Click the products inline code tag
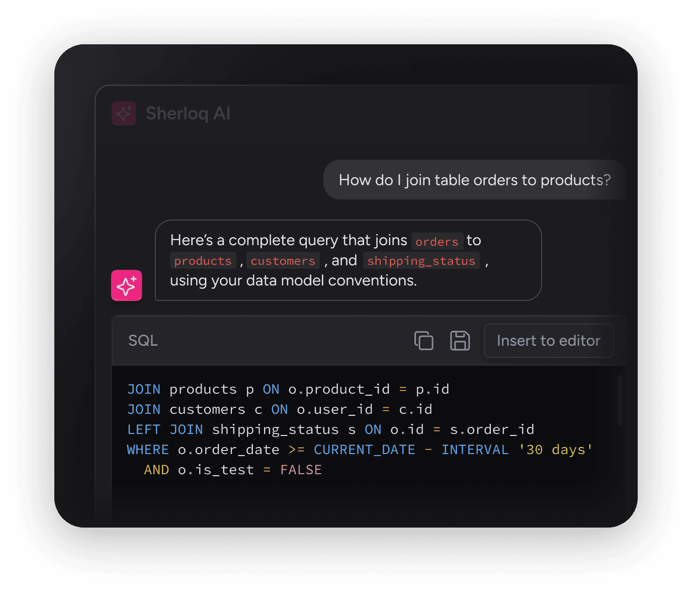This screenshot has height=592, width=692. pyautogui.click(x=203, y=261)
